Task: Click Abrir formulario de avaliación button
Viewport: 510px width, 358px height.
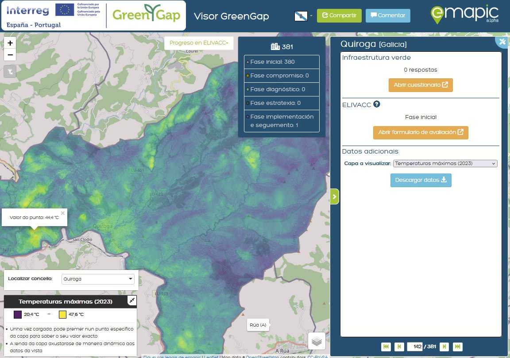Action: coord(421,133)
